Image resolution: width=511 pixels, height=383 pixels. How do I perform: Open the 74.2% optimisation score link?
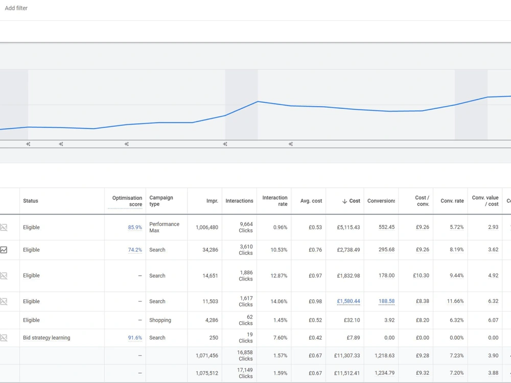coord(135,250)
